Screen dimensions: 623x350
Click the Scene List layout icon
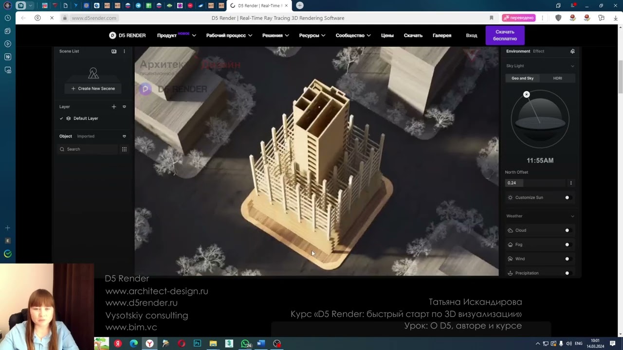click(x=114, y=51)
